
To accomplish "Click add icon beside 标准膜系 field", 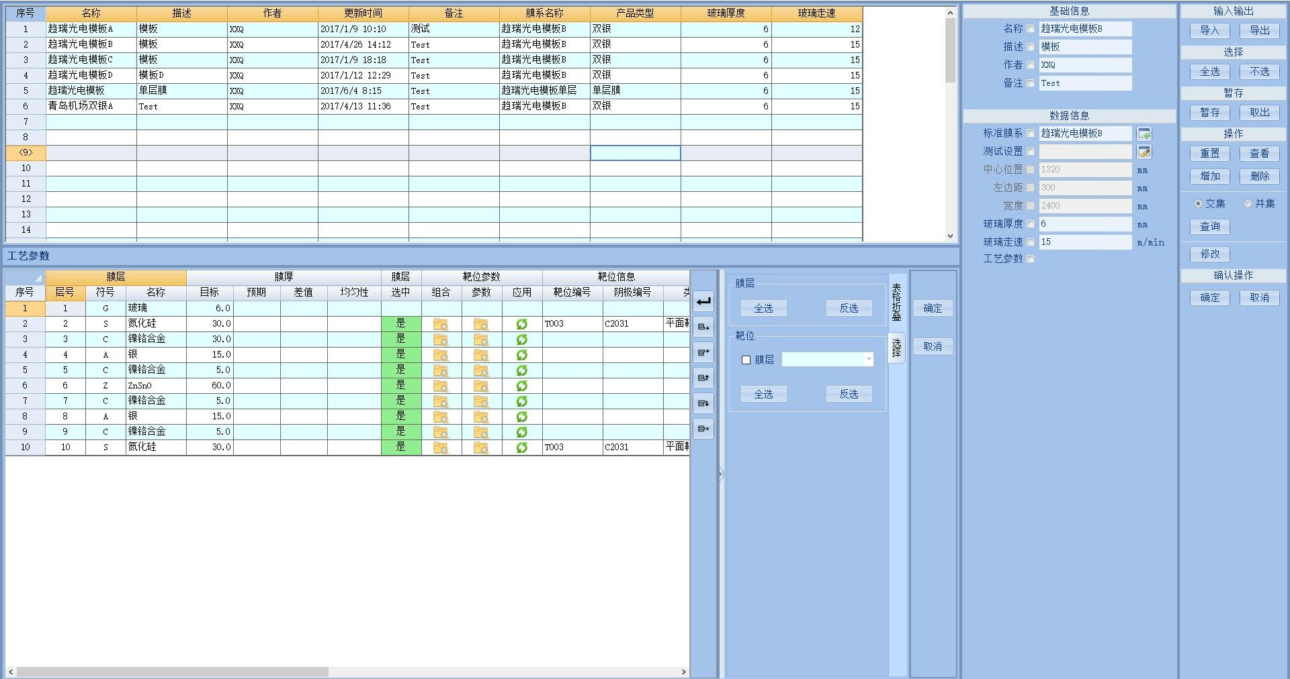I will coord(1144,134).
